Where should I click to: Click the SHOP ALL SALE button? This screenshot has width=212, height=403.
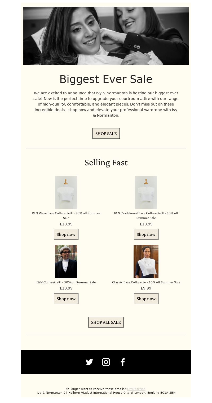[x=106, y=322]
